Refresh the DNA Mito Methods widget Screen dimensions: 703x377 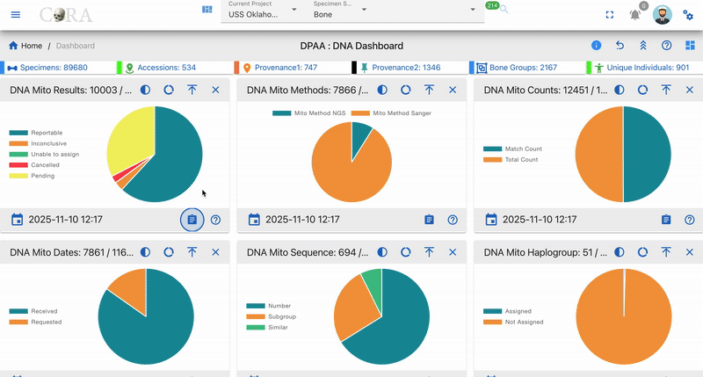coord(406,90)
